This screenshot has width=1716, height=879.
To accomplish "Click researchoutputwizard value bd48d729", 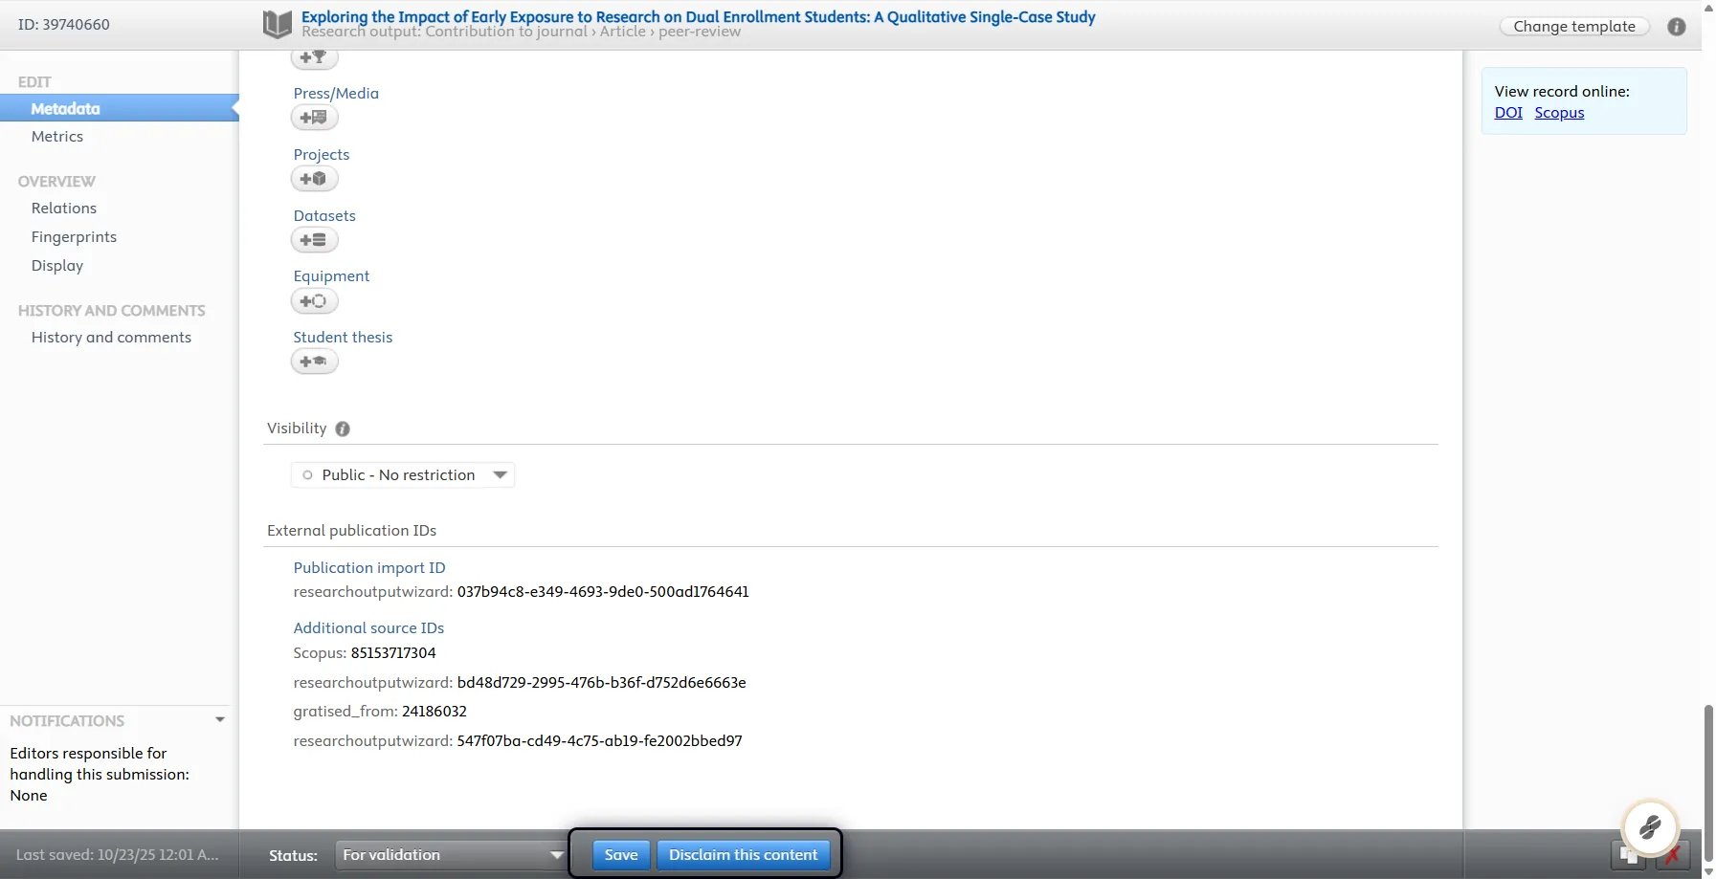I will (601, 683).
